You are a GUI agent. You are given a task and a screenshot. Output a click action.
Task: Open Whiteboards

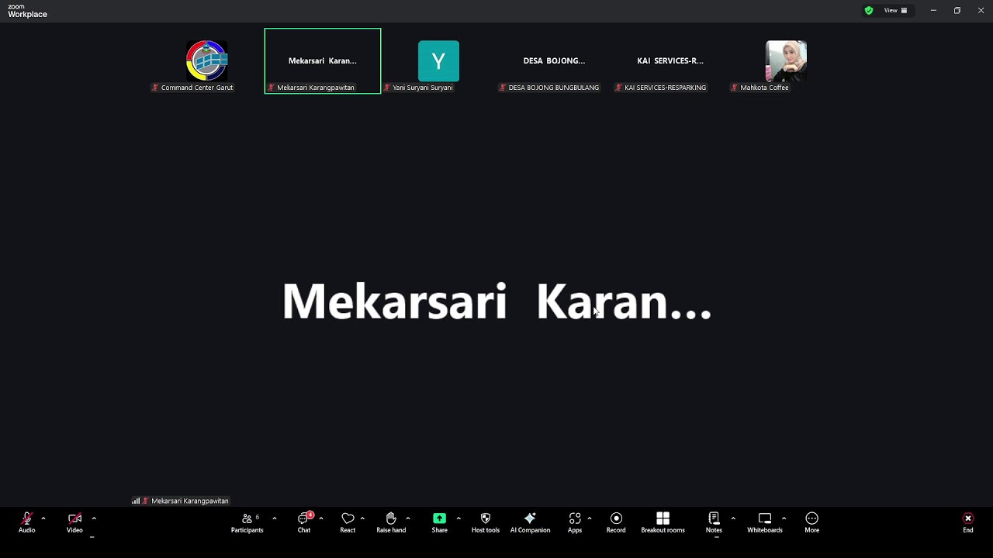coord(765,523)
